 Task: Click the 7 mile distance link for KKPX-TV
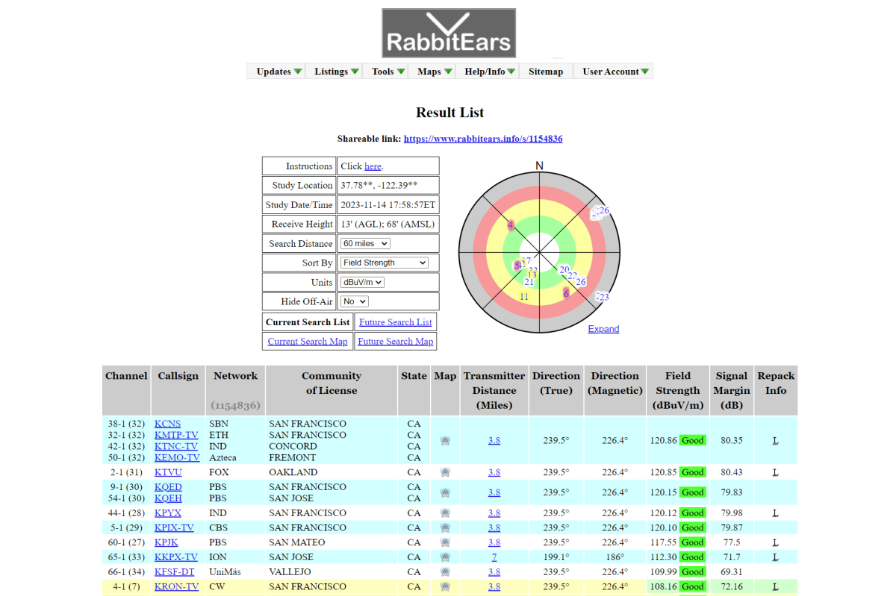click(x=494, y=557)
